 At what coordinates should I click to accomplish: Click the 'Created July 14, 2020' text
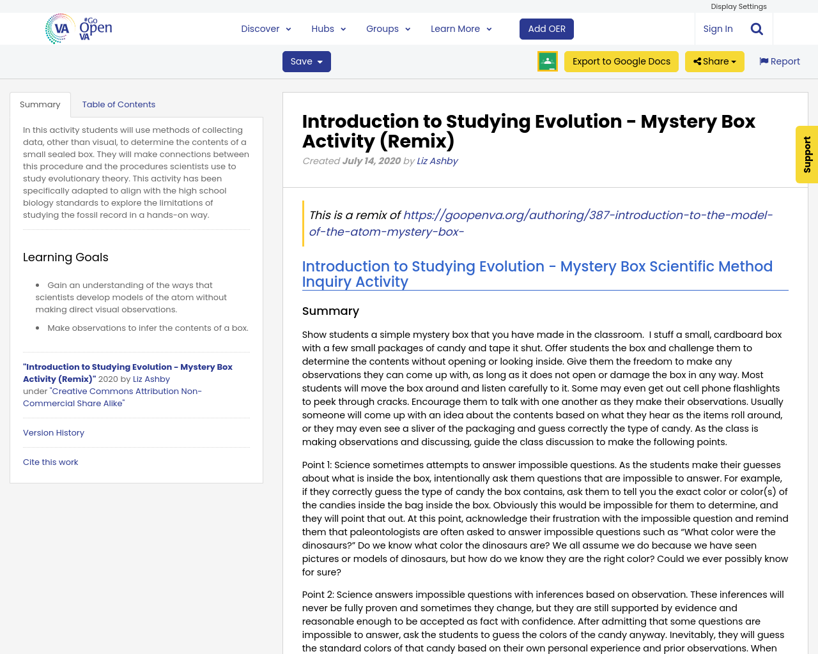[x=351, y=161]
